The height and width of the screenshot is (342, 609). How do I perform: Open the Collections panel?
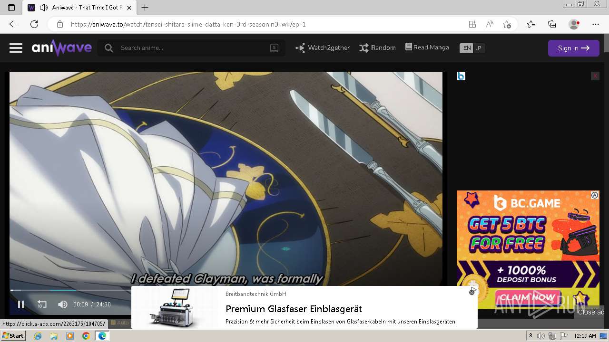coord(552,24)
